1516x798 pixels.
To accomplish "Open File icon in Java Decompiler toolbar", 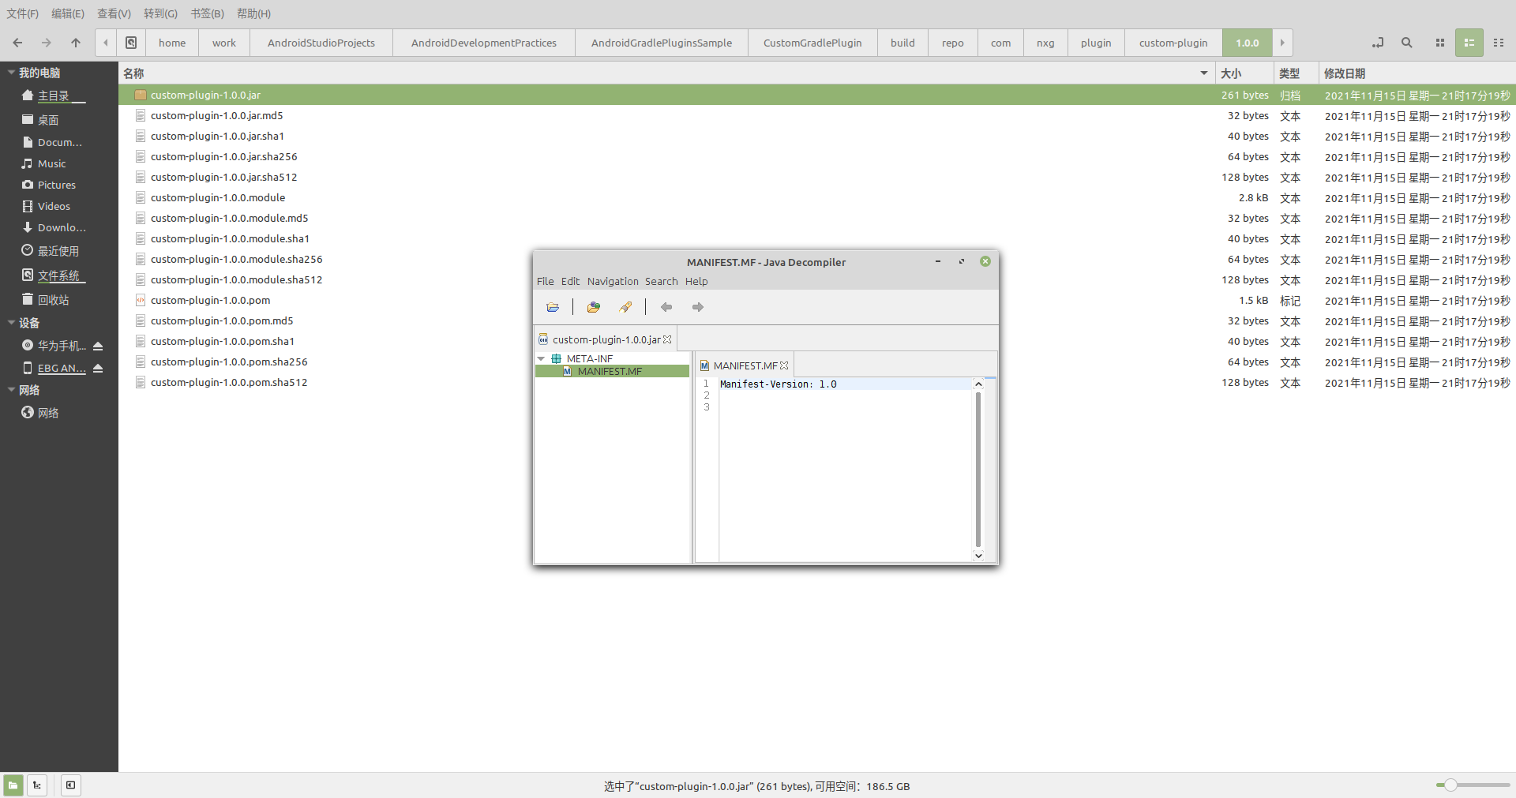I will tap(553, 307).
